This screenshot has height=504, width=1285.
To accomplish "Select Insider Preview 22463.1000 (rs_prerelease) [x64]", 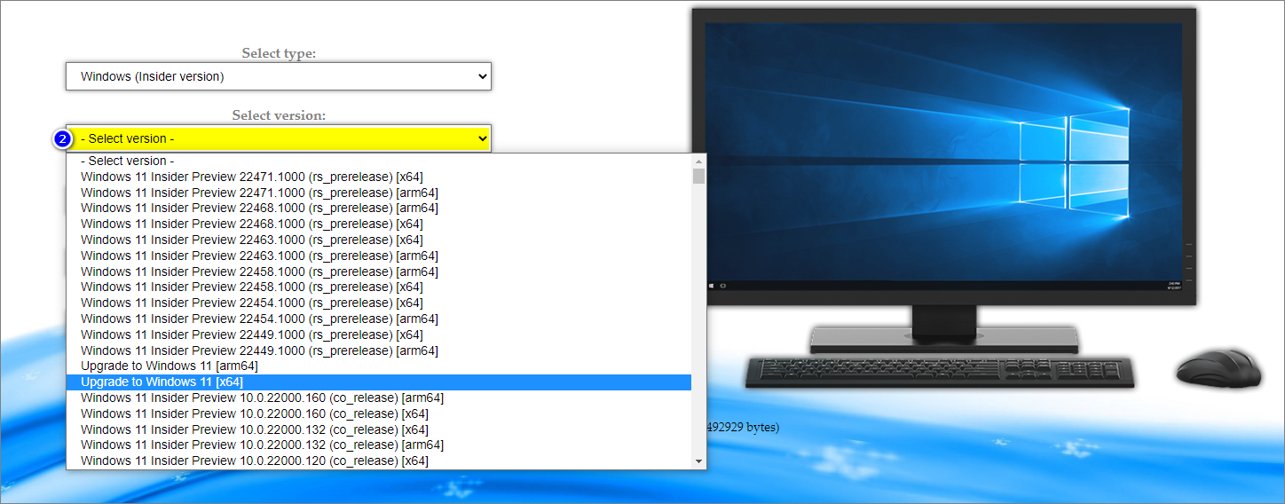I will (379, 240).
